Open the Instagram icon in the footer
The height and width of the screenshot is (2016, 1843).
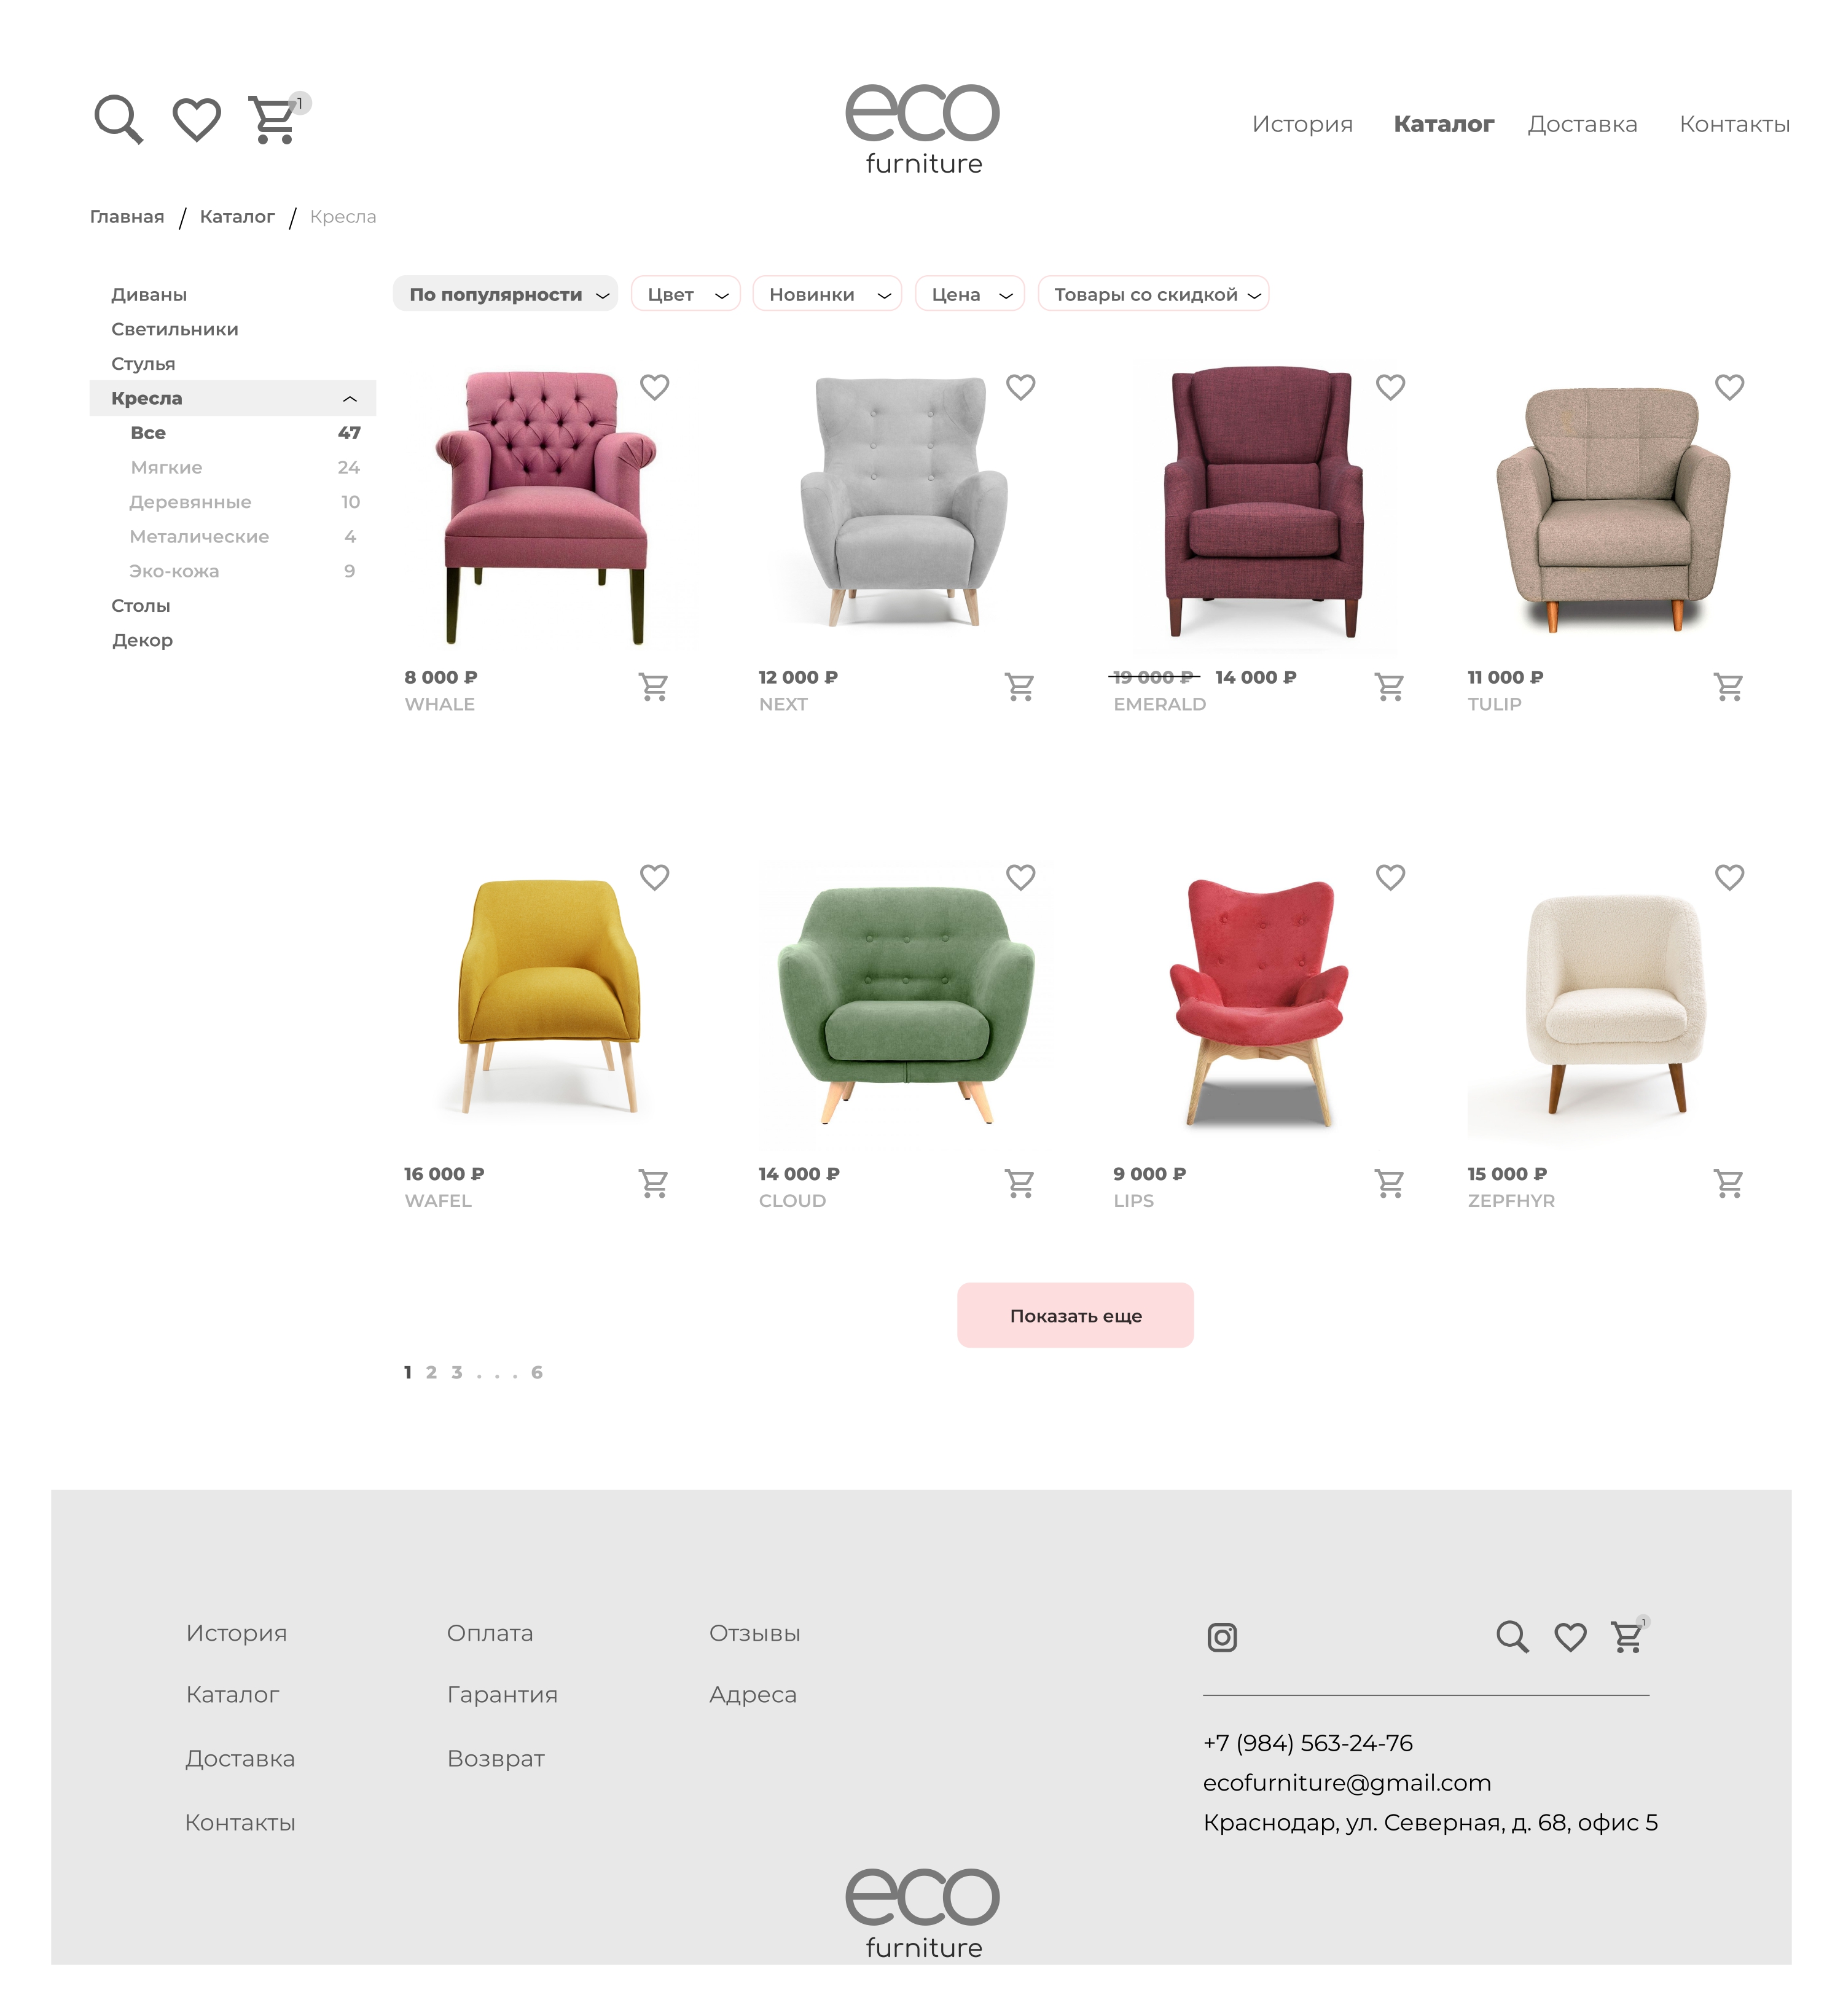(1222, 1637)
